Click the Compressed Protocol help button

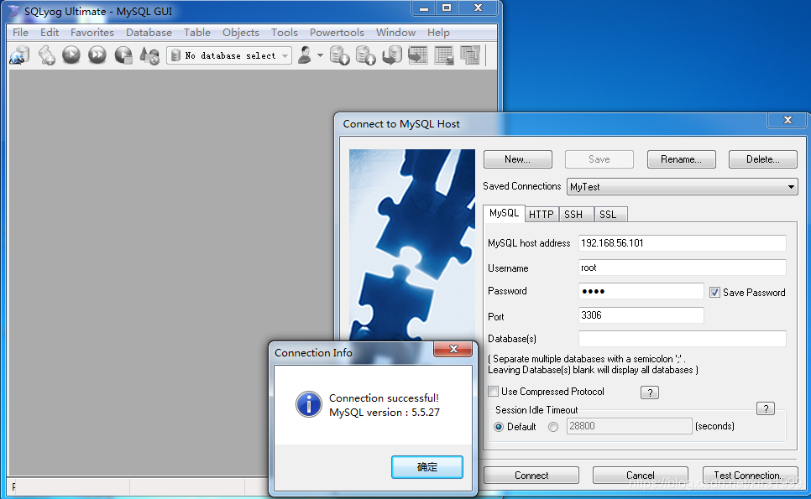coord(650,392)
